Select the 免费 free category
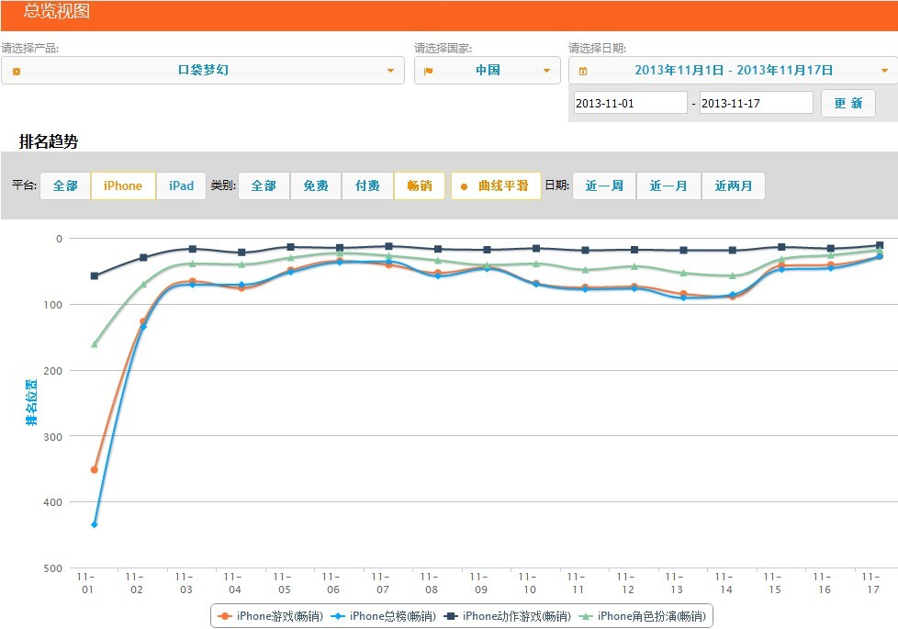The height and width of the screenshot is (629, 898). pos(316,185)
